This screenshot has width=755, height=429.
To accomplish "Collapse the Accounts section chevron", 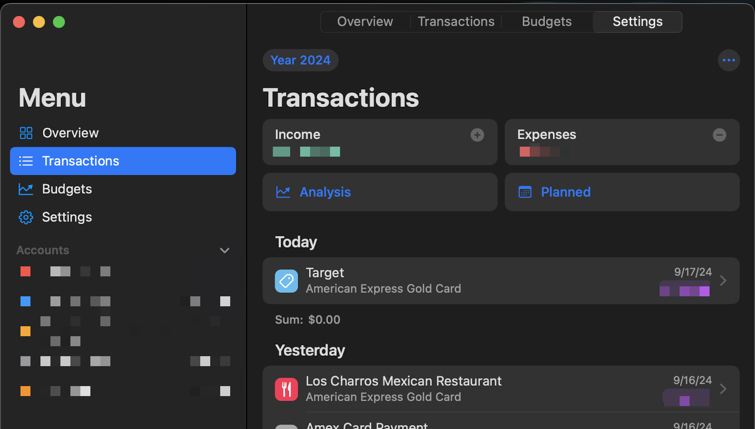I will coord(225,250).
